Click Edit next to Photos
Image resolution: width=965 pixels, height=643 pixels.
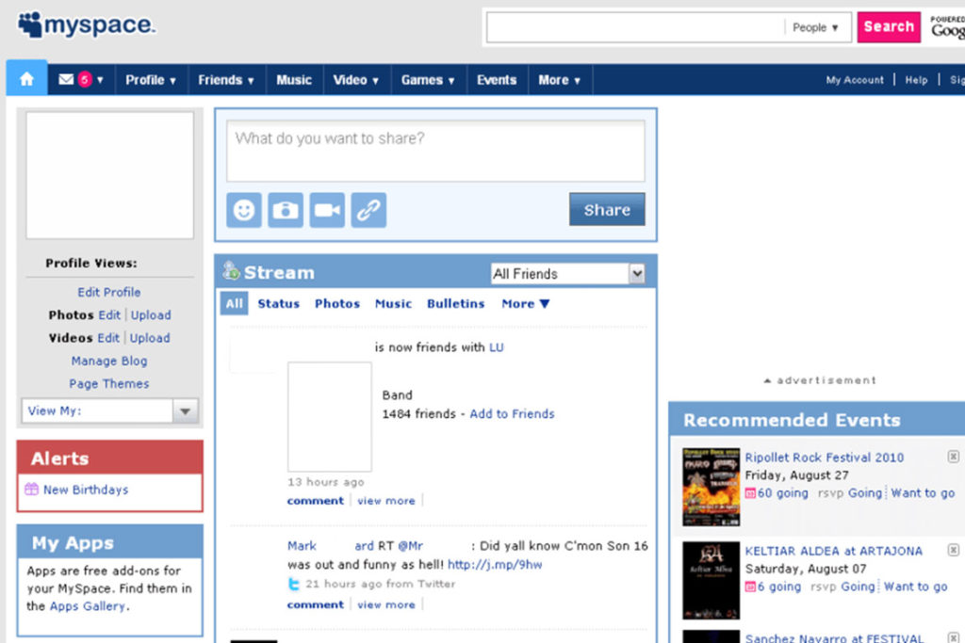109,314
